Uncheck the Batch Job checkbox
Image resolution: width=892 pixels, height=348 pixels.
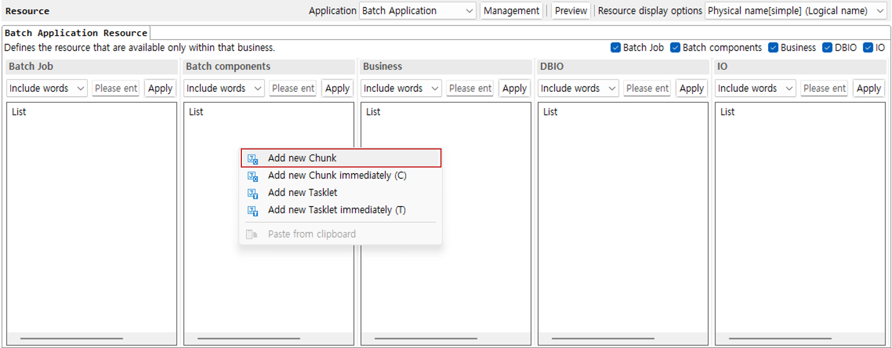[616, 48]
